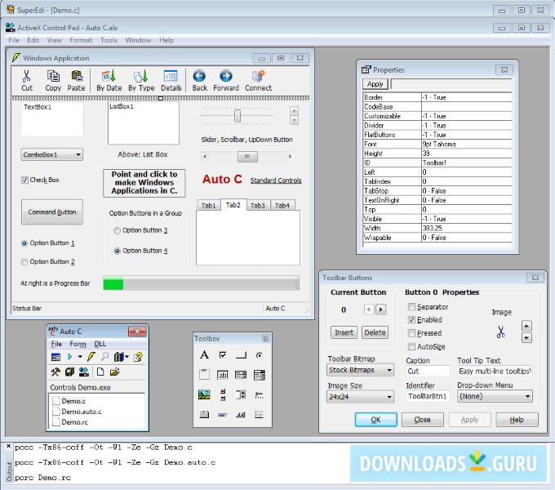Enable the Separator checkbox

[x=412, y=307]
